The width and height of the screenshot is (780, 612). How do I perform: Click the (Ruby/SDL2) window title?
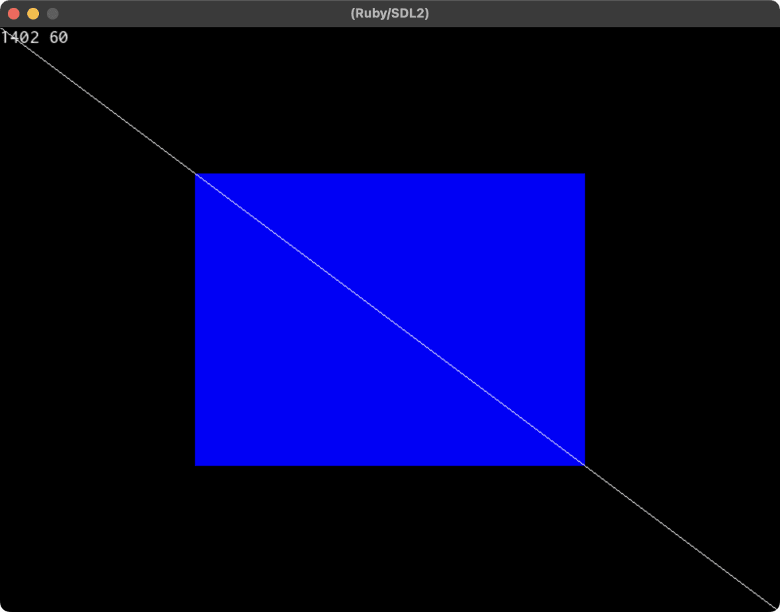pos(389,14)
